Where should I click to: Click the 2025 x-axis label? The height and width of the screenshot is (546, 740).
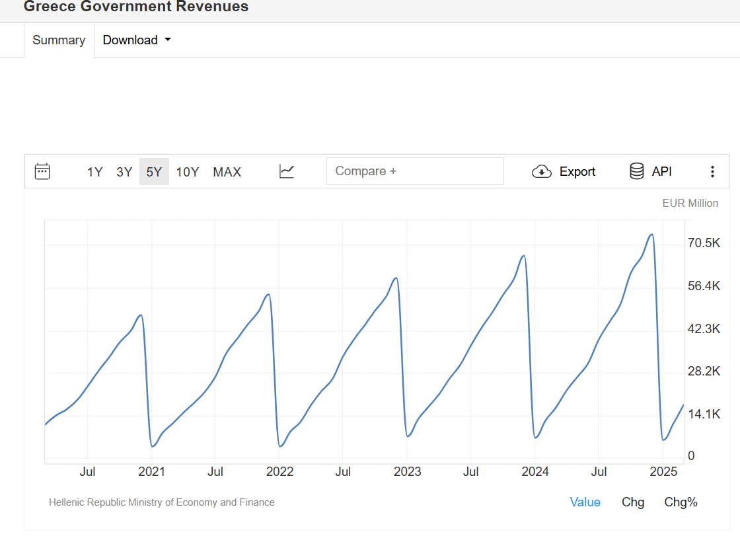[663, 471]
